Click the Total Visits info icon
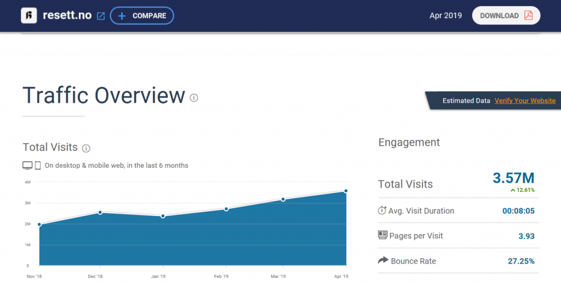 click(x=86, y=147)
